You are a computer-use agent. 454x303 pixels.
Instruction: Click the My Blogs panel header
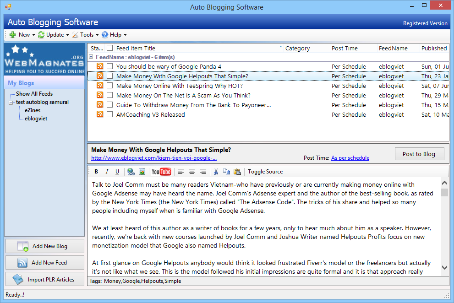point(44,83)
